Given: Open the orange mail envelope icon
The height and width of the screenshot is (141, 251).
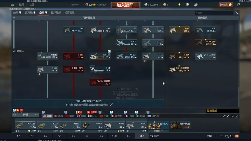Looking at the screenshot, I should tap(237, 136).
